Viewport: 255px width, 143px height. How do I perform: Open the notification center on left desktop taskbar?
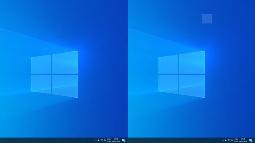coord(124,140)
